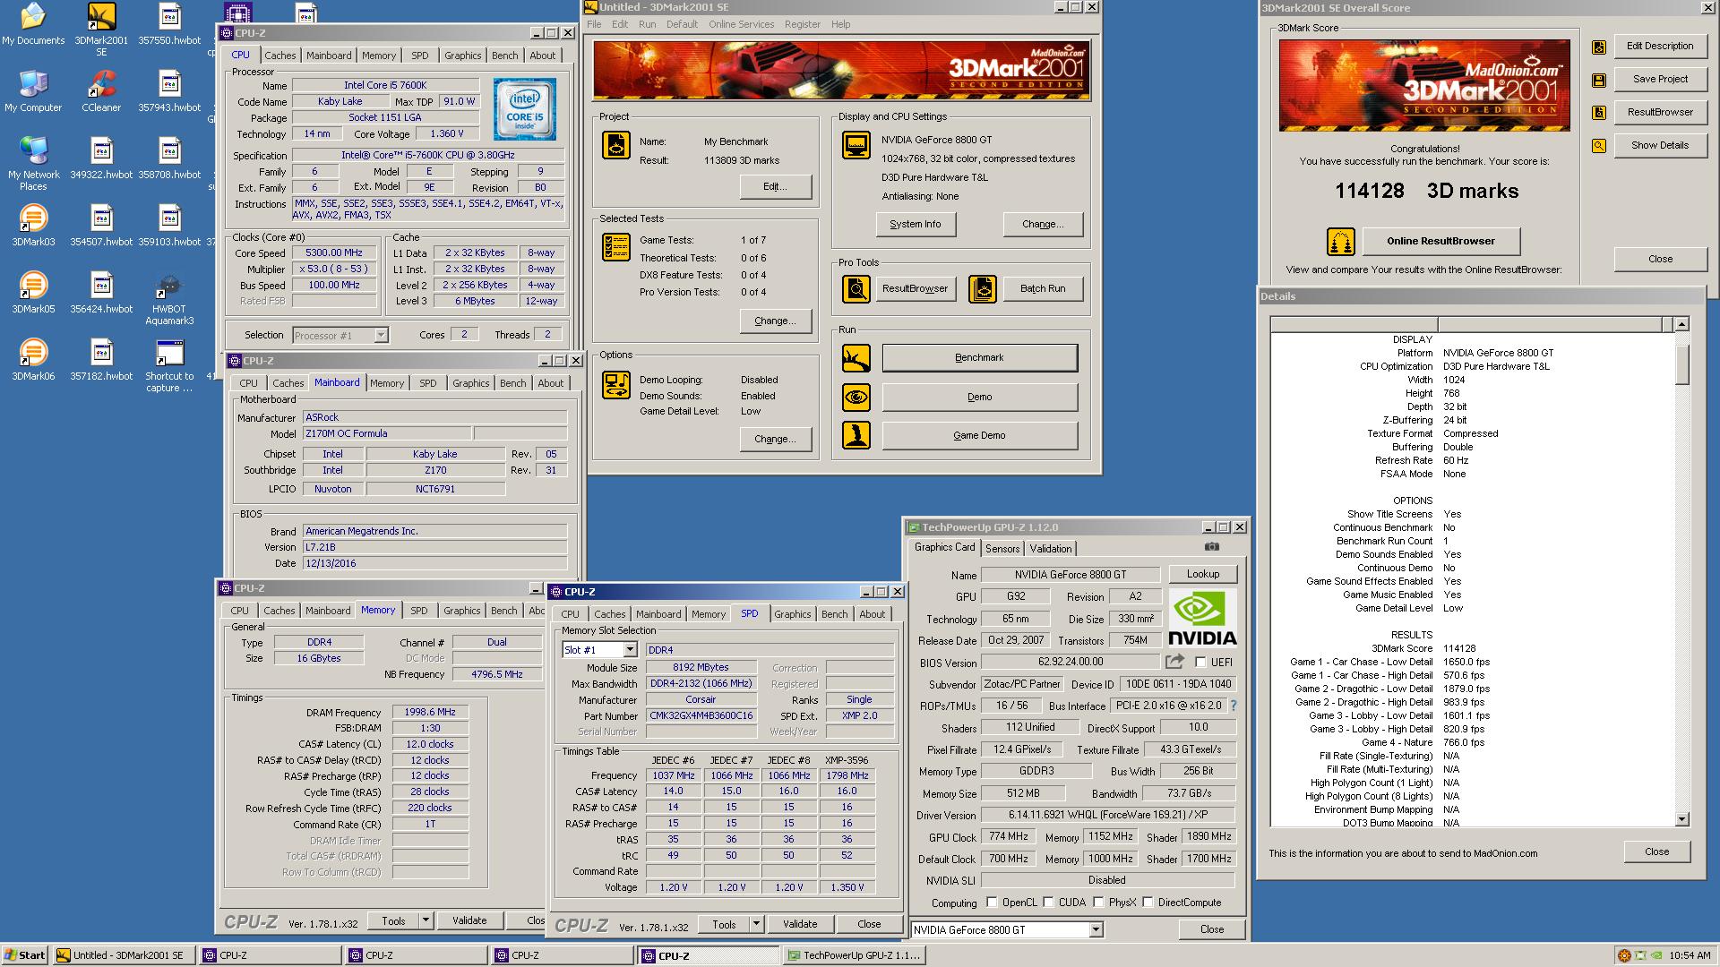
Task: Click the Save Project disk icon
Action: 1599,81
